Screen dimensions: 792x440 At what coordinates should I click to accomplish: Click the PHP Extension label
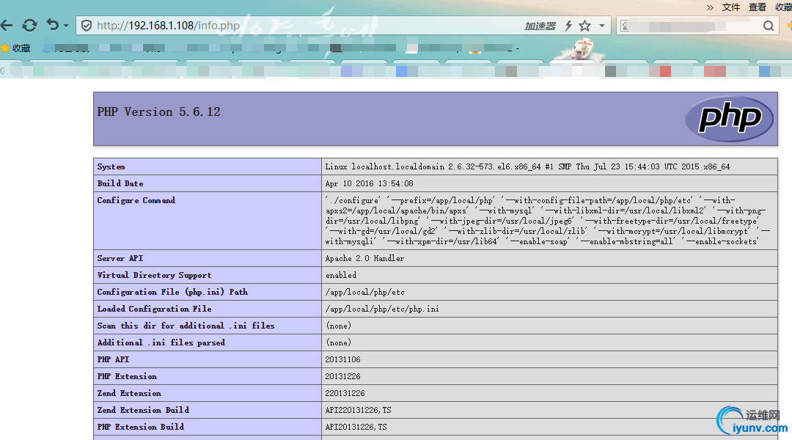(x=128, y=376)
